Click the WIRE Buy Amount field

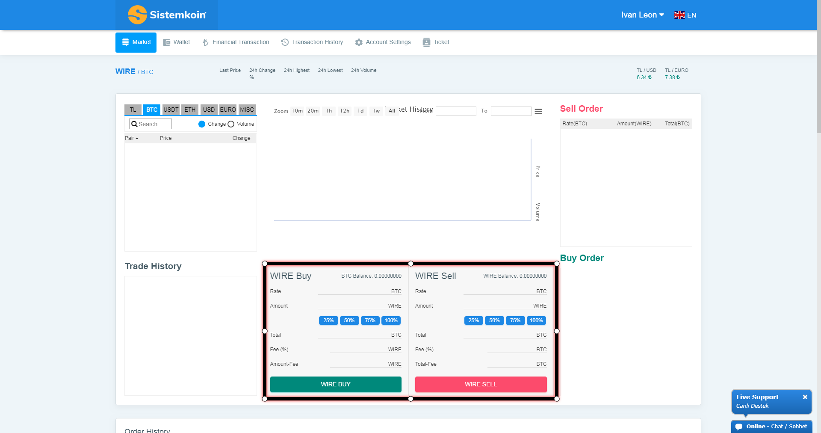coord(360,305)
